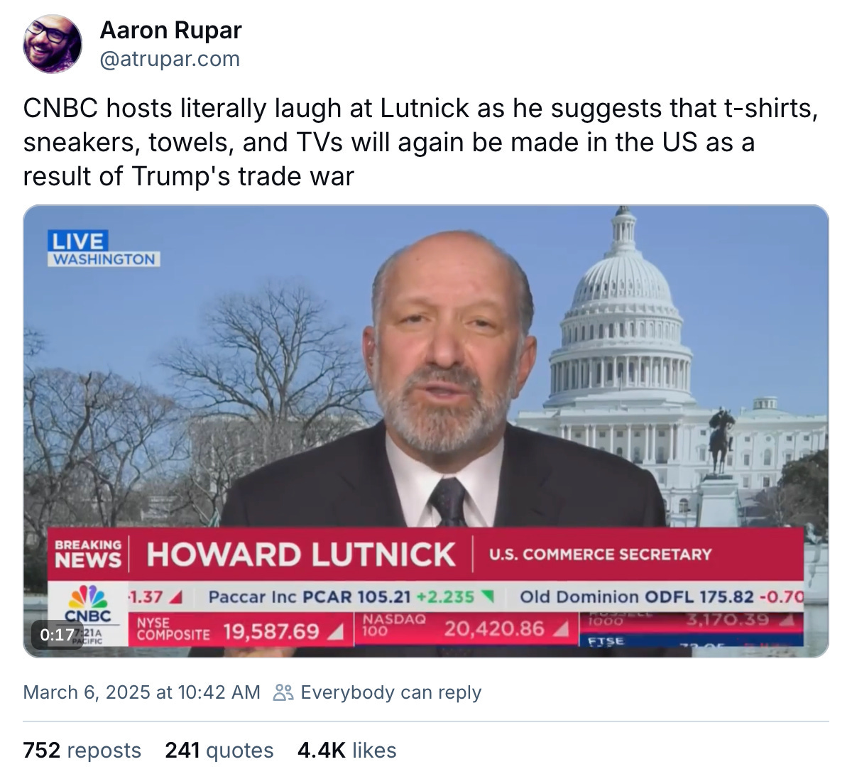Open the March 6, 2025 timestamp
The image size is (852, 774).
pos(142,692)
